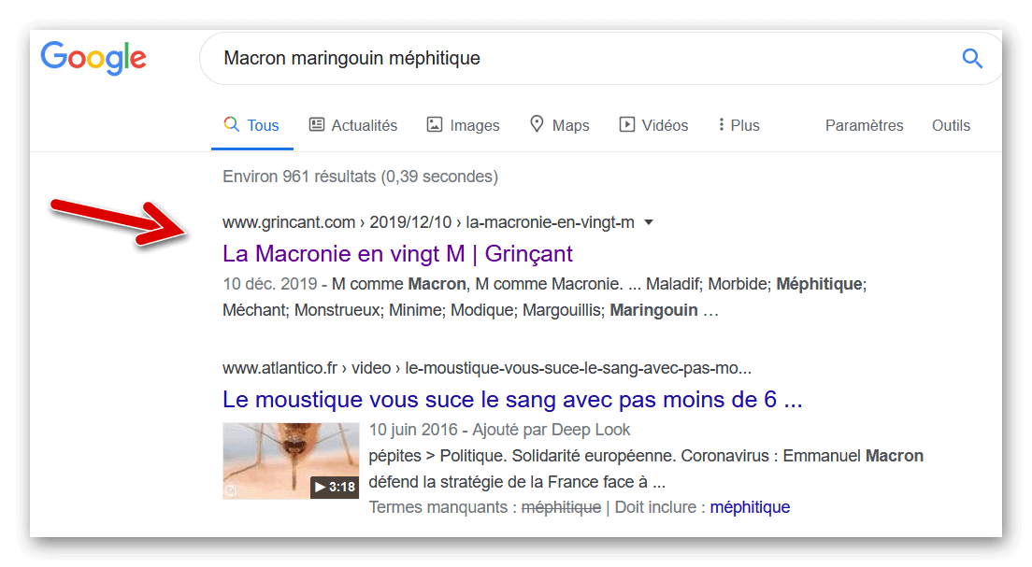1032x567 pixels.
Task: Click the www.grincant.com breadcrumb URL
Action: point(428,222)
